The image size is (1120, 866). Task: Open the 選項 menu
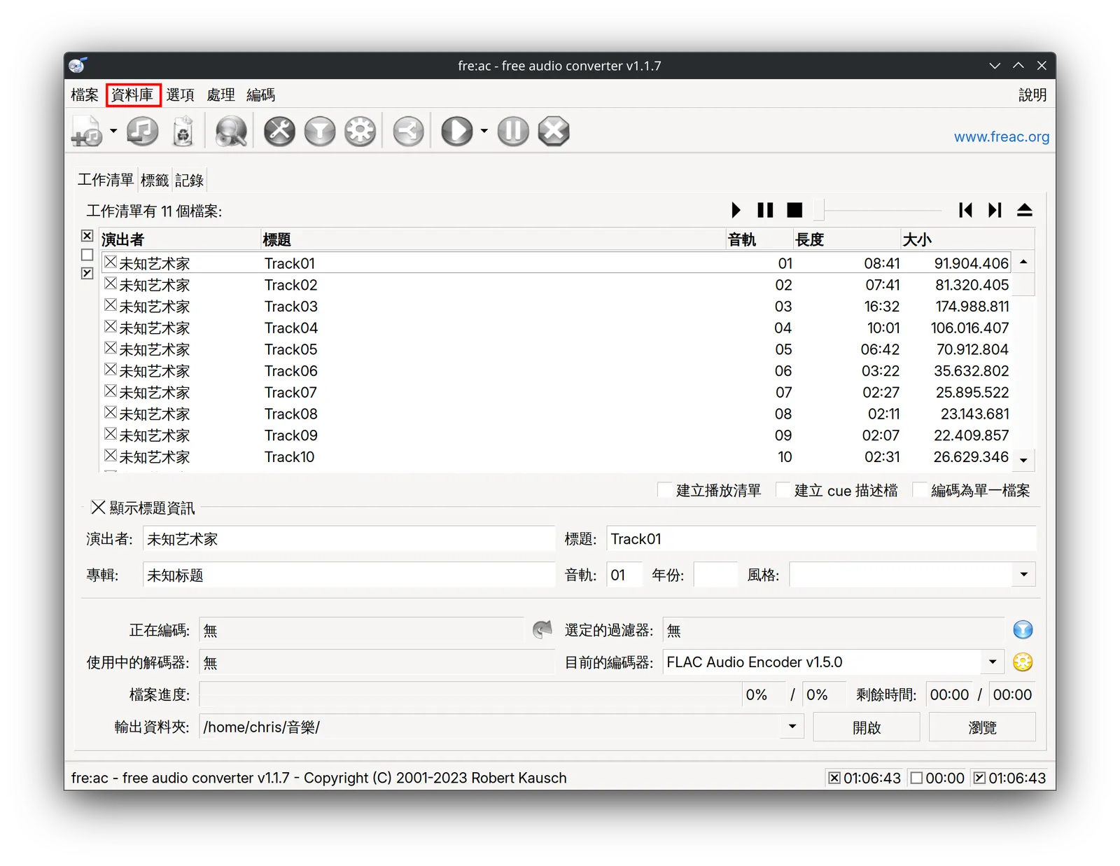point(180,95)
